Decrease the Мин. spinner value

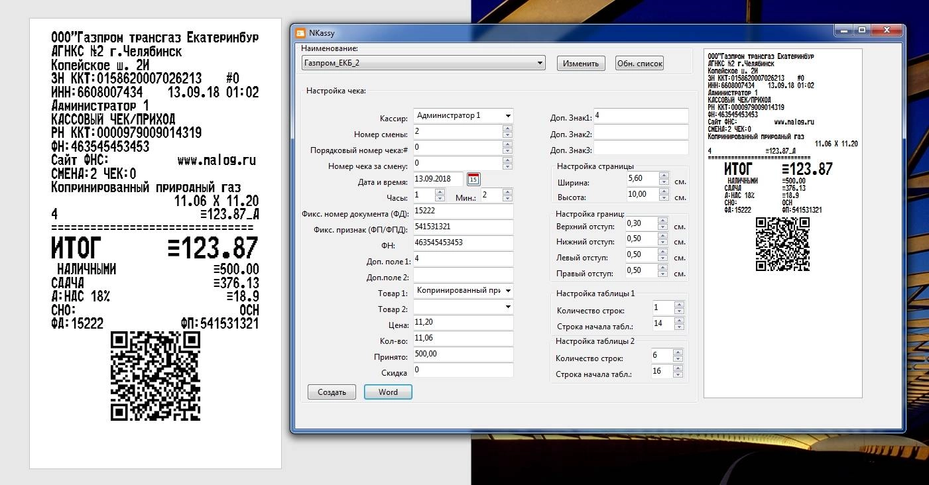tap(507, 198)
